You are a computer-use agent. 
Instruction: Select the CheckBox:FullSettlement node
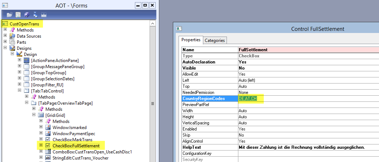point(76,146)
